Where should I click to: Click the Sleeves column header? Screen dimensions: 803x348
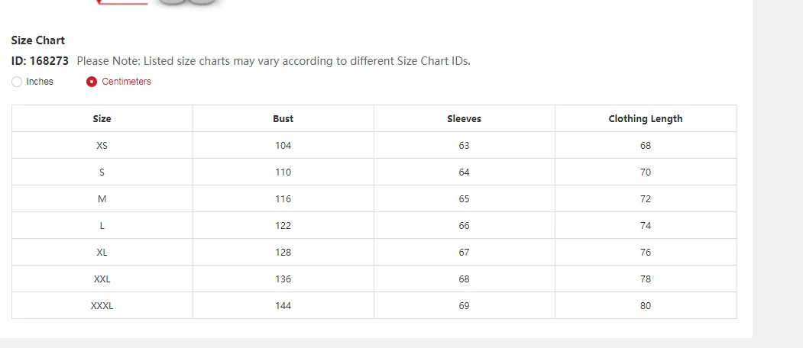point(464,119)
